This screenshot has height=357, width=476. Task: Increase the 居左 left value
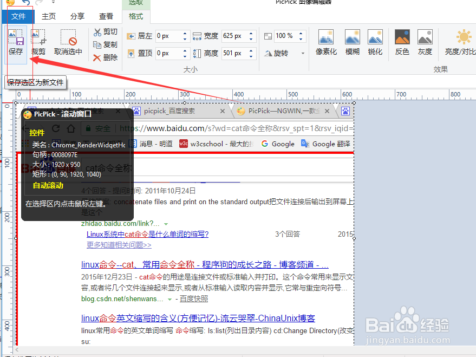coord(185,34)
